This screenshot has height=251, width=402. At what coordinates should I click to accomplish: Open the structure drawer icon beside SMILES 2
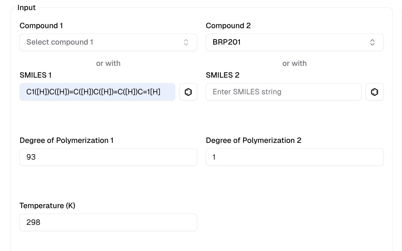[374, 92]
